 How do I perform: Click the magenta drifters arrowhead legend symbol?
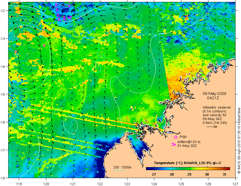pyautogui.click(x=174, y=144)
